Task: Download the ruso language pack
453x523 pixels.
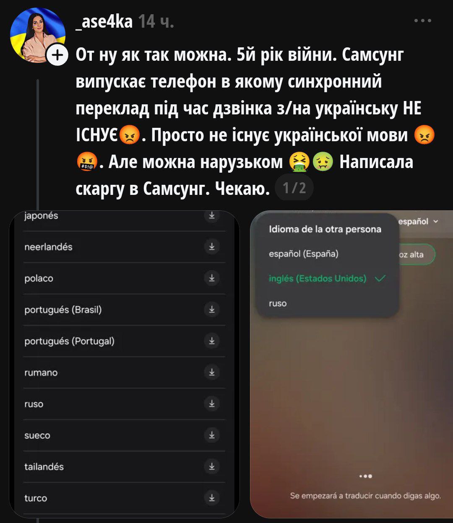Action: [212, 404]
